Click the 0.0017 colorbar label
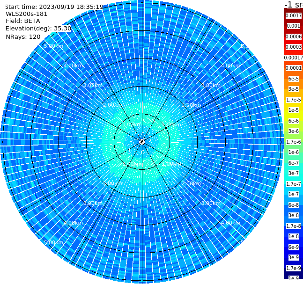Screen dimensions: 303x284 294,15
